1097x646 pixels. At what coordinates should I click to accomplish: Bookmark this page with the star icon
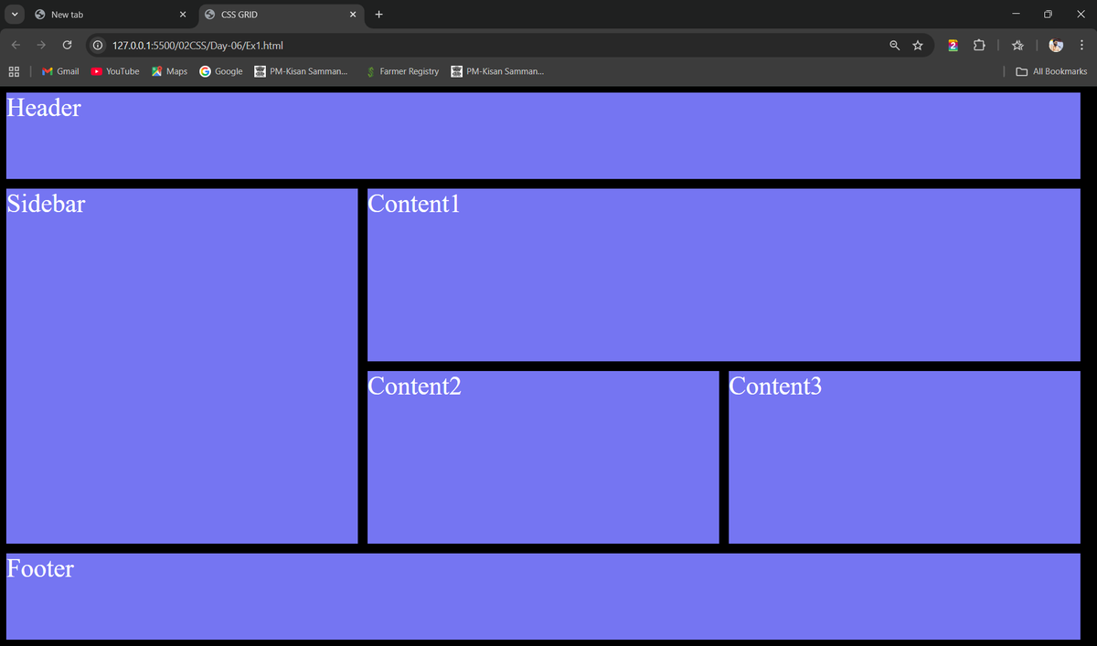[918, 45]
